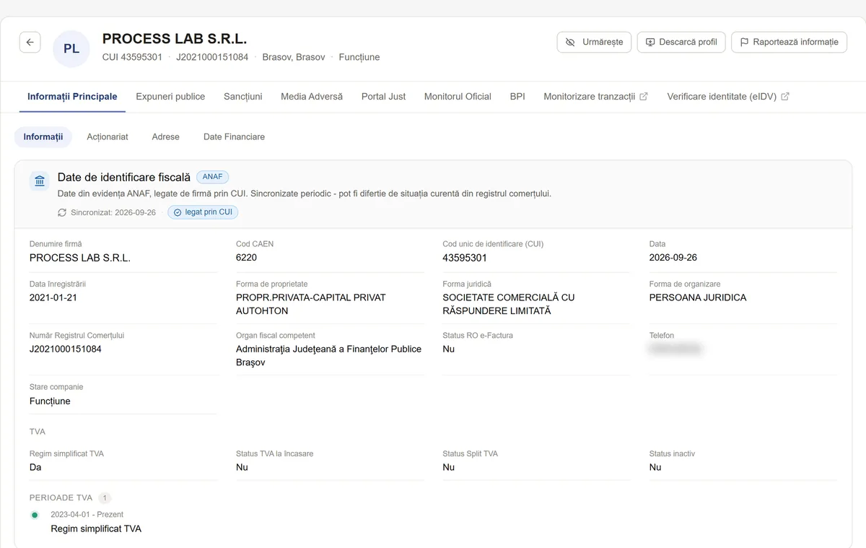Click the 'legat prin CUI' badge
866x548 pixels.
[x=203, y=212]
